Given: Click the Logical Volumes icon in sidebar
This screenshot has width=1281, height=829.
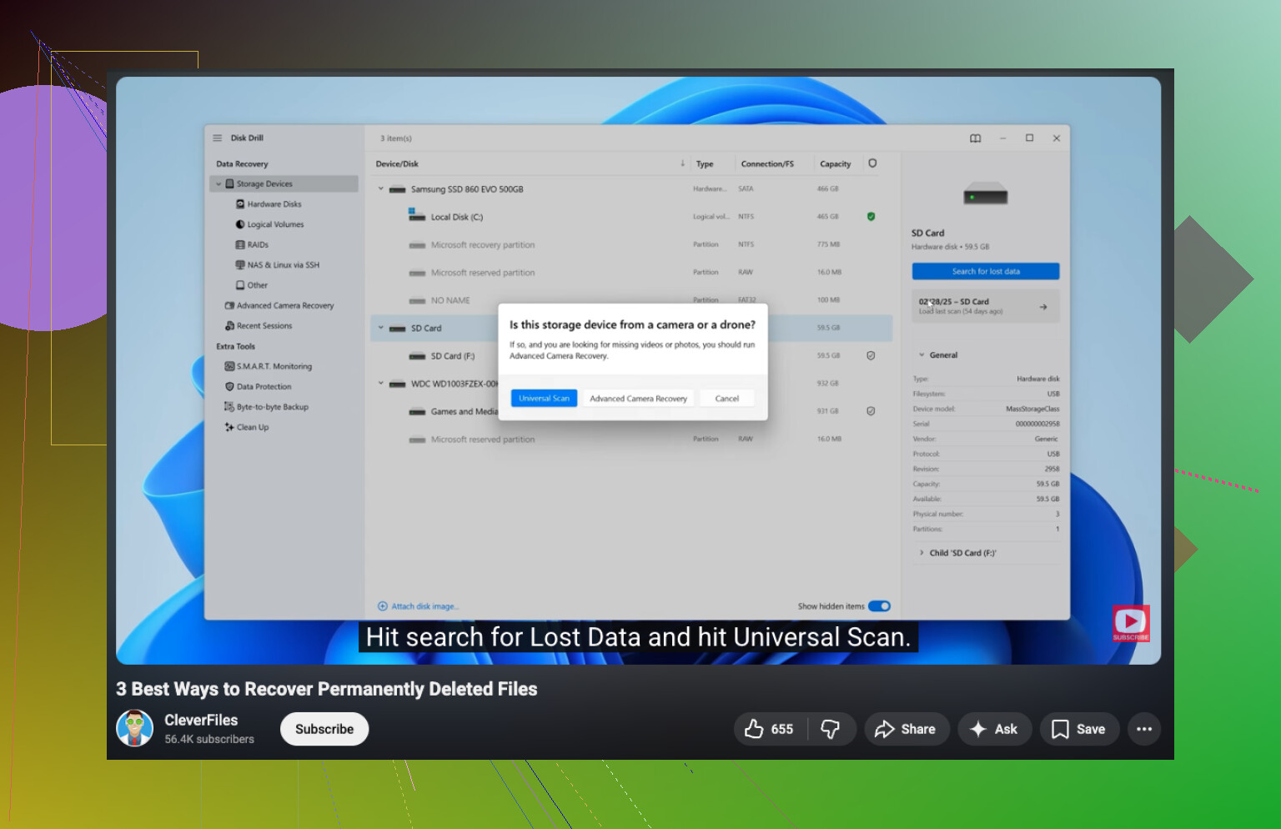Looking at the screenshot, I should [x=240, y=224].
